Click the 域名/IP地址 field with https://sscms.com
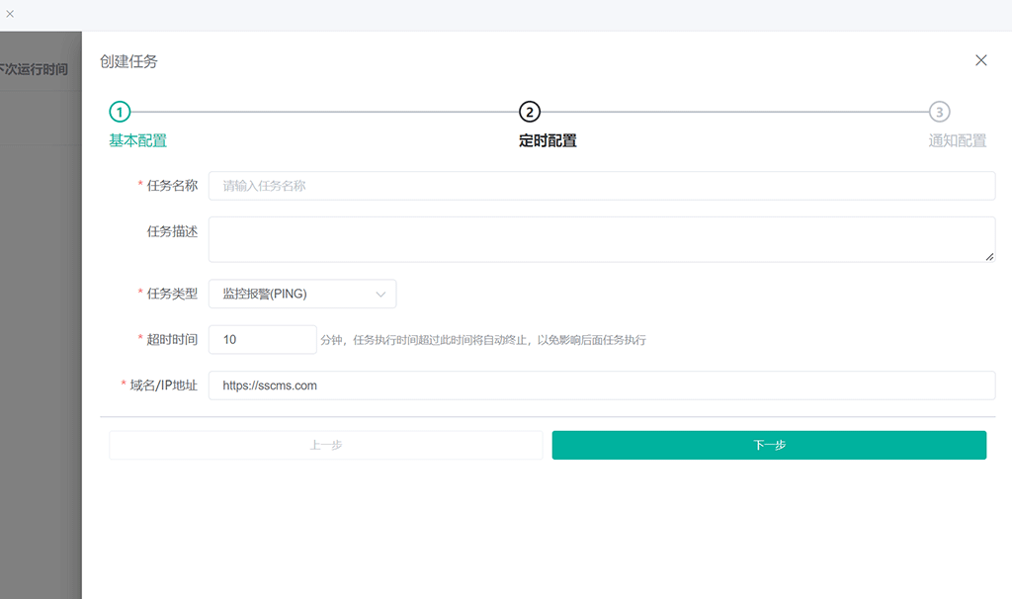Screen dimensions: 1012x599 (601, 385)
